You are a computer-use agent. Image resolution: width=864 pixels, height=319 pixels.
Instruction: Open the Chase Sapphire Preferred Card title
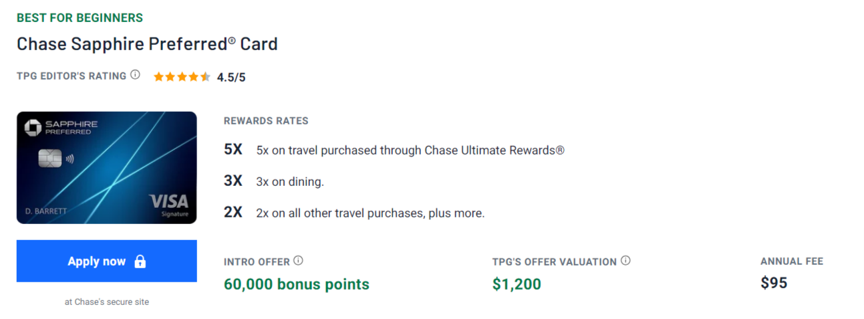(x=147, y=44)
